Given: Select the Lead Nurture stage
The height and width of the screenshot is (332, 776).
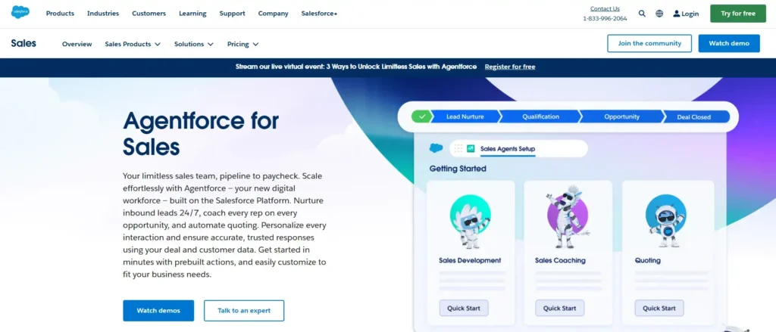Looking at the screenshot, I should point(465,117).
